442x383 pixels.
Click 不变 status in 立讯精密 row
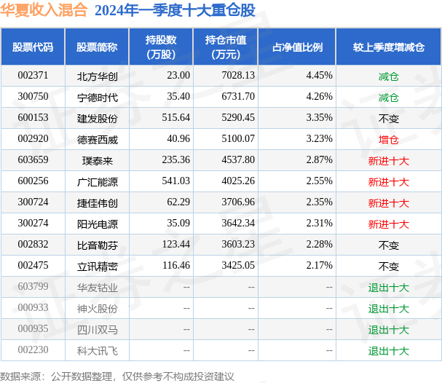(388, 266)
